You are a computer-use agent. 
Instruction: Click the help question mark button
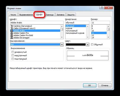pos(102,8)
